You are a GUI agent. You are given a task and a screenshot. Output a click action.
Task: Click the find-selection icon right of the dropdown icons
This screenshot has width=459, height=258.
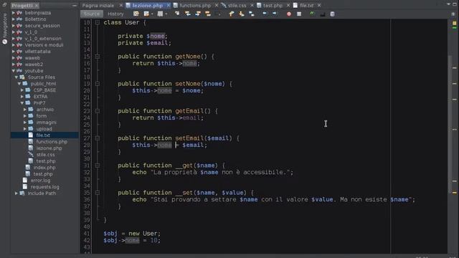tap(177, 14)
